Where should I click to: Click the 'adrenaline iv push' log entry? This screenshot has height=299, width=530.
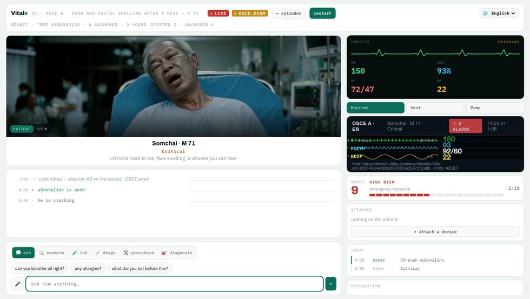pyautogui.click(x=61, y=190)
